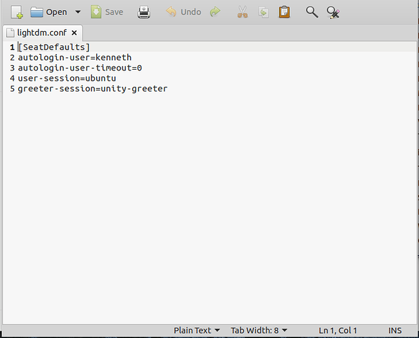The height and width of the screenshot is (338, 419).
Task: Expand the recent files arrow beside Open
Action: pyautogui.click(x=77, y=12)
